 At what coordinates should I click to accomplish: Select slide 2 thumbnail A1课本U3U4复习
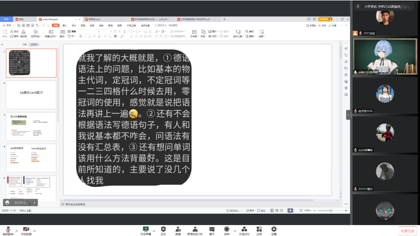(31, 94)
